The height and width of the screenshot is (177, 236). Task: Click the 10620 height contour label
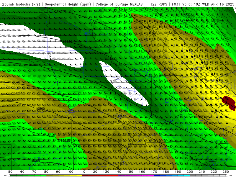[65, 140]
